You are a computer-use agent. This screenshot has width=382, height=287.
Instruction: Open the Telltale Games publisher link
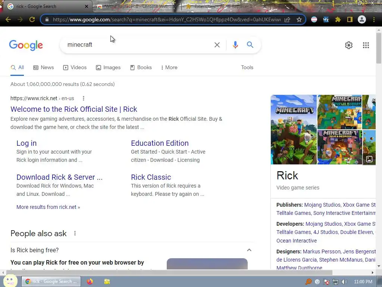(x=294, y=213)
